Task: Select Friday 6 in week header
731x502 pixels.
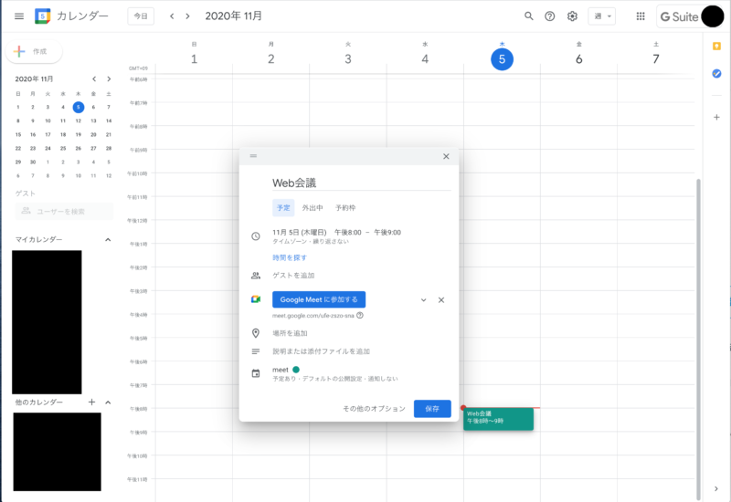Action: coord(578,59)
